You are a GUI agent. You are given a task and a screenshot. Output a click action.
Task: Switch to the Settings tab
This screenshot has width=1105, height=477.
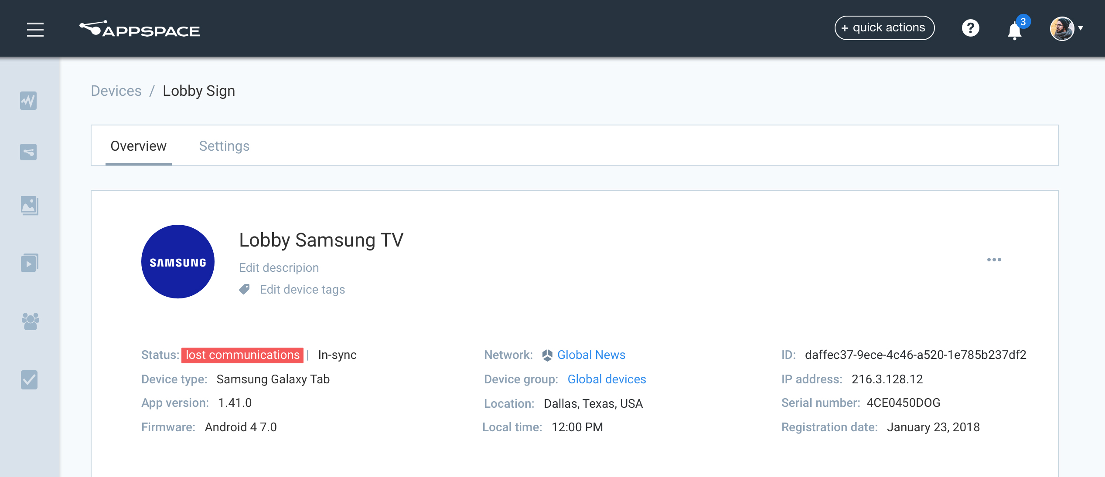(x=224, y=146)
